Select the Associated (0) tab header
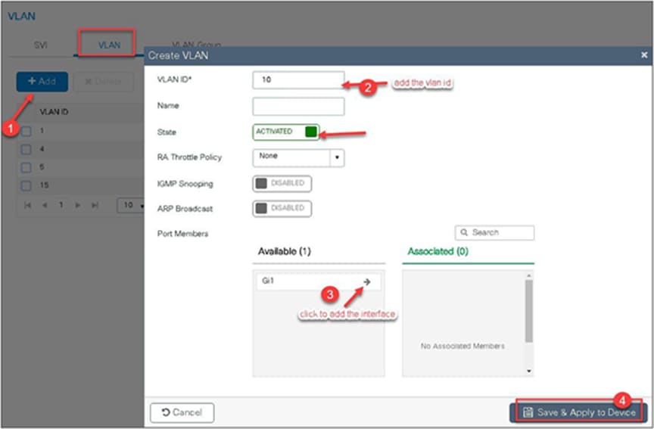The image size is (654, 429). [x=438, y=251]
